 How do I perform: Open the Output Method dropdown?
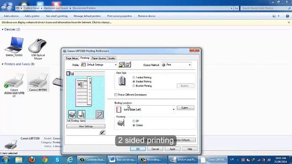tap(190, 65)
